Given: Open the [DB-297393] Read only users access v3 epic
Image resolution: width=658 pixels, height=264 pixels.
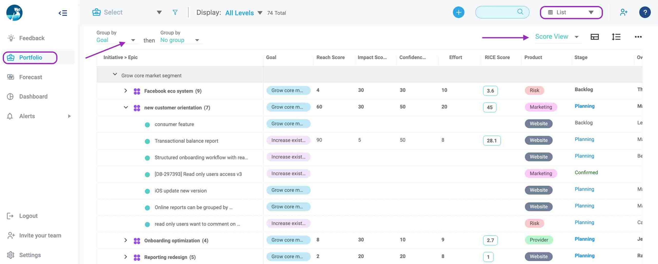Looking at the screenshot, I should [x=198, y=174].
